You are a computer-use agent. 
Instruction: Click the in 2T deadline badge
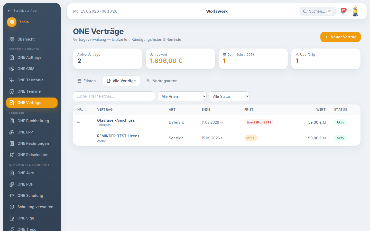click(x=251, y=138)
